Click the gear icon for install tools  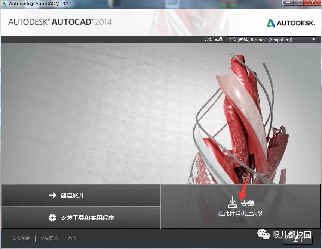click(52, 218)
